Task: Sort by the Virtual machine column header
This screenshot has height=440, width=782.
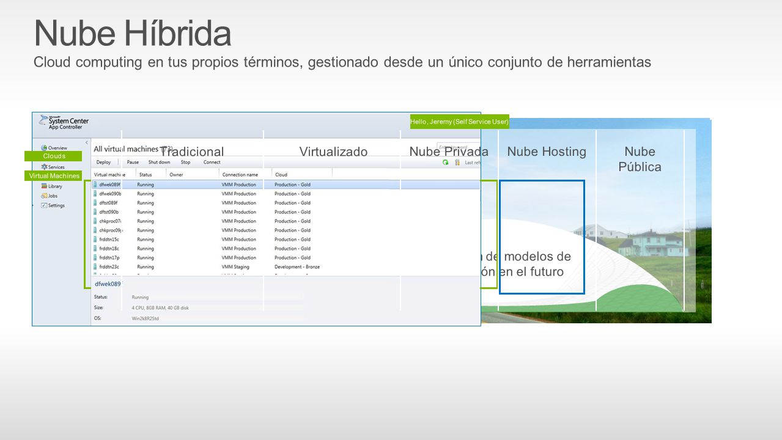Action: (110, 175)
